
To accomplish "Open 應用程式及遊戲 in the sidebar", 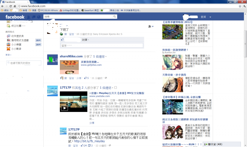I will (x=18, y=40).
